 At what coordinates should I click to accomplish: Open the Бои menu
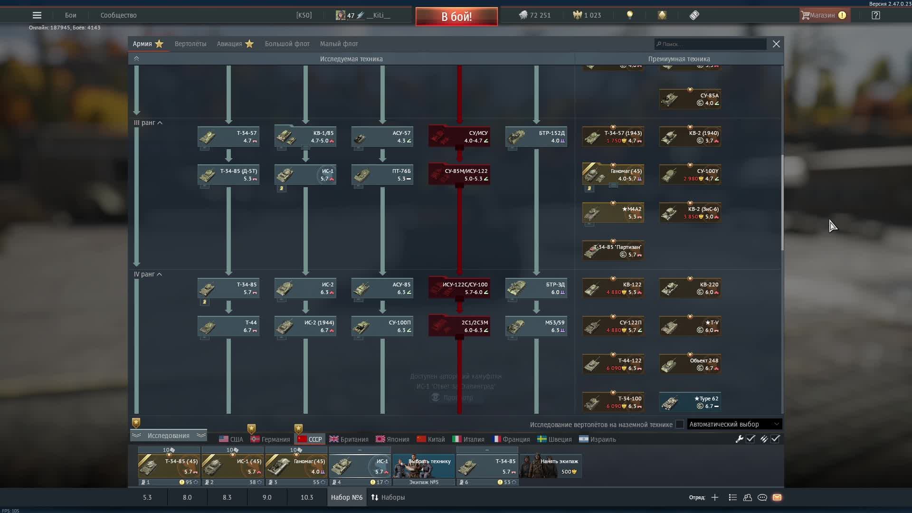point(71,15)
